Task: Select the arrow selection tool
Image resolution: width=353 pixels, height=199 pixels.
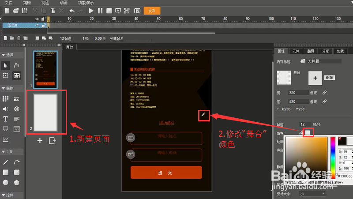Action: (x=5, y=65)
